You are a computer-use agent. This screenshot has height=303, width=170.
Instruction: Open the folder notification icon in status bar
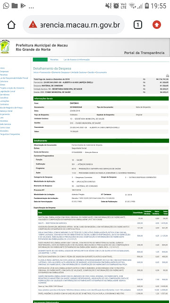pyautogui.click(x=15, y=6)
